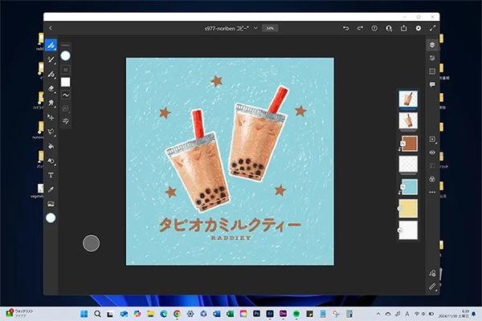Screen dimensions: 482x321
Task: Open taskbar search magnifier
Action: point(97,314)
